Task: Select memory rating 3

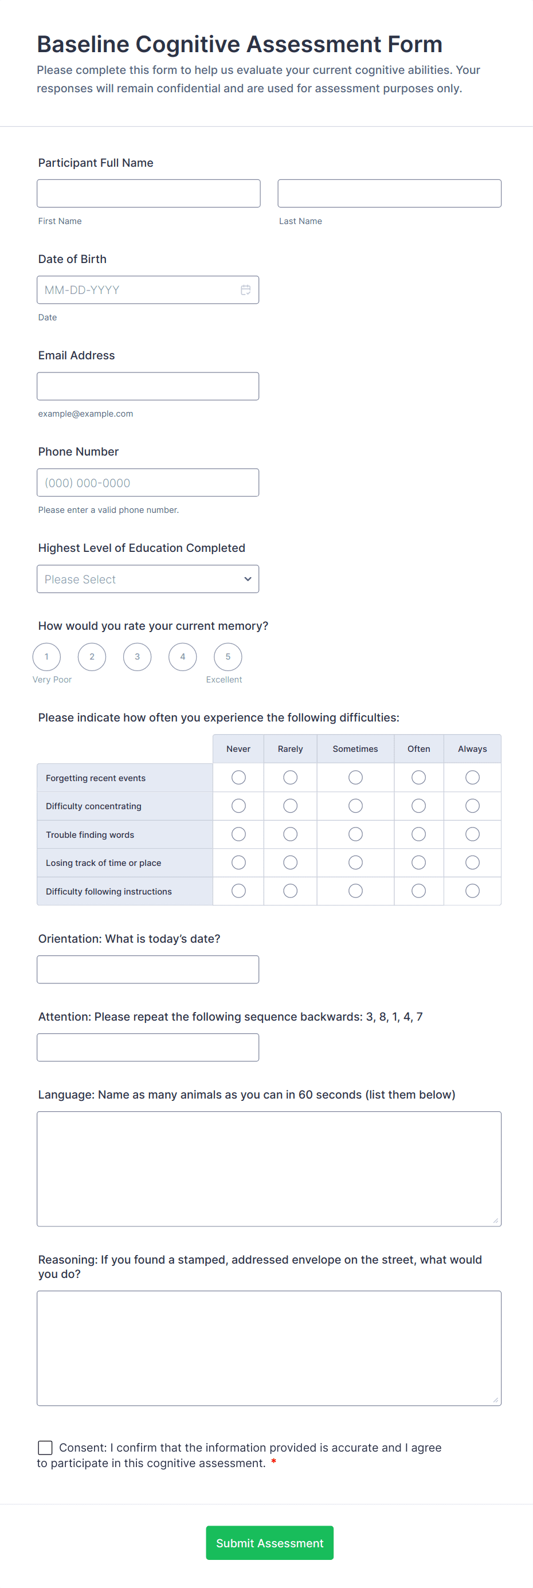Action: click(138, 657)
